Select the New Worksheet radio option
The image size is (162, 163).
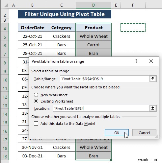[x=36, y=95]
